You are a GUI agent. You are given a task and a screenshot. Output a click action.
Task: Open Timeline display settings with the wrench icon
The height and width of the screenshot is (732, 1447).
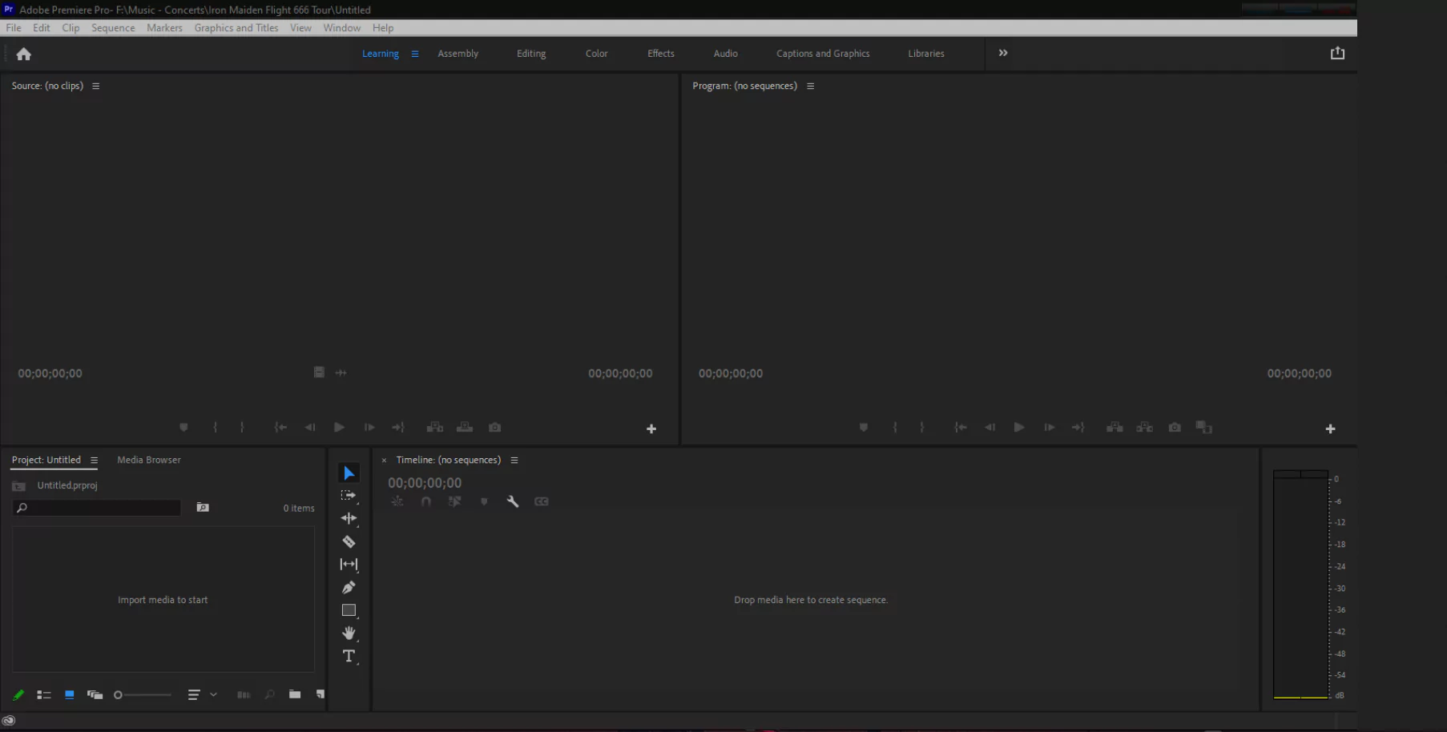513,501
